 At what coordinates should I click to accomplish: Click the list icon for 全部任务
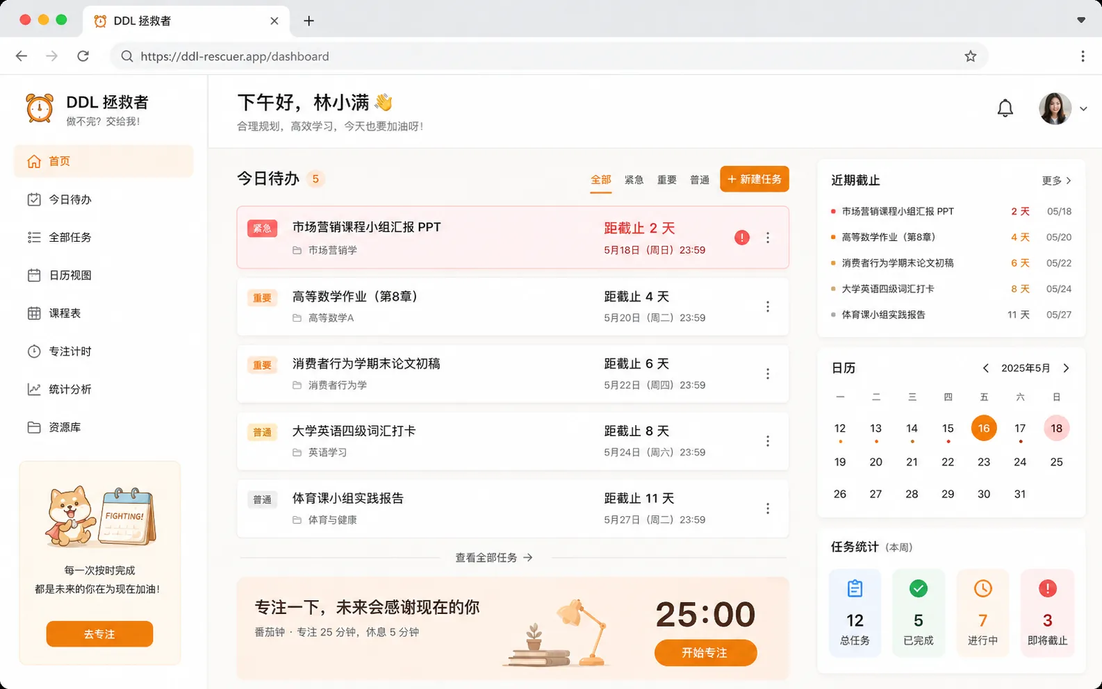pyautogui.click(x=33, y=238)
